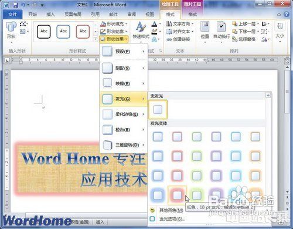Open the Word help question mark icon

pyautogui.click(x=287, y=14)
